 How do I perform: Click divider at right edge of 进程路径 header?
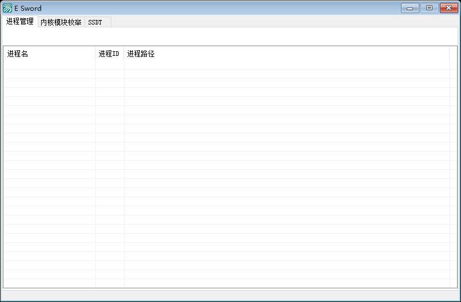click(450, 54)
